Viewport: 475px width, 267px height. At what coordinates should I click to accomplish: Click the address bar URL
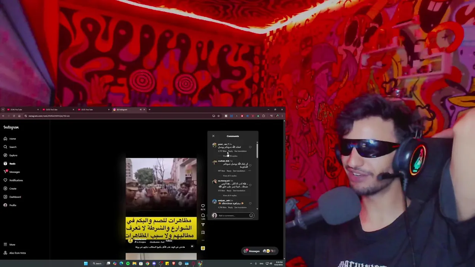pos(49,116)
